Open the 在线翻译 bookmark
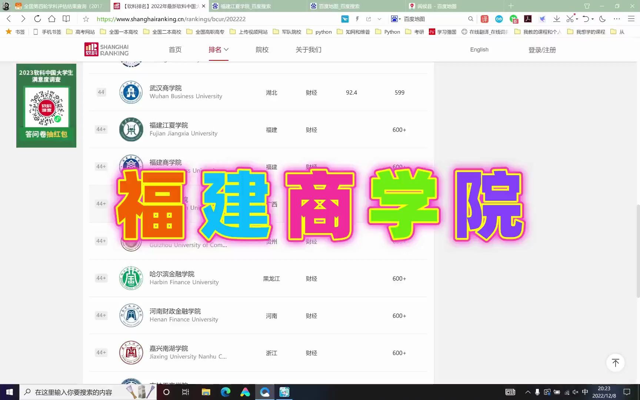640x400 pixels. point(485,32)
